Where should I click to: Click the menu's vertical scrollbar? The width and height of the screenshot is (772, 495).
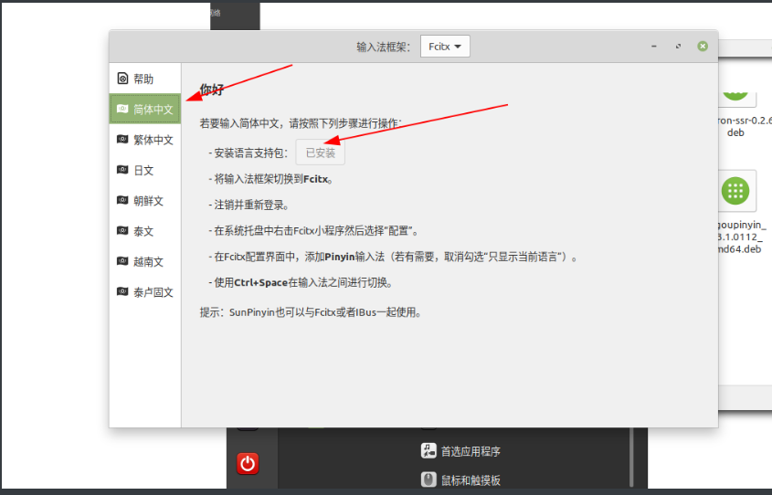point(631,457)
